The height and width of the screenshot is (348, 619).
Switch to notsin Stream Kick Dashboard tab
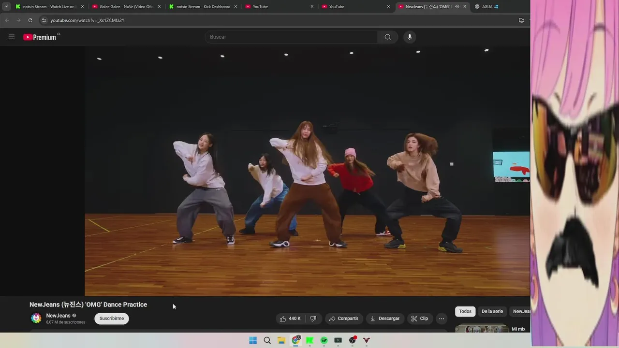(x=203, y=7)
